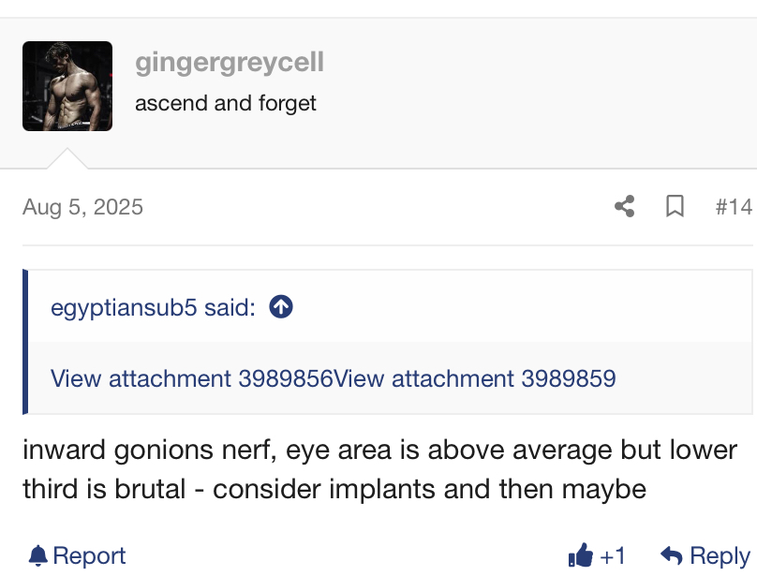757x576 pixels.
Task: Jump to quoted post via up-arrow icon
Action: [281, 307]
